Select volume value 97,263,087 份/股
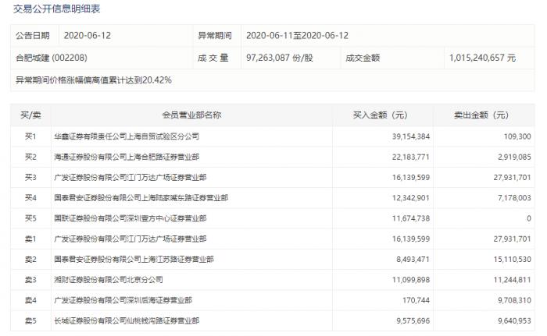This screenshot has width=547, height=336. 280,58
